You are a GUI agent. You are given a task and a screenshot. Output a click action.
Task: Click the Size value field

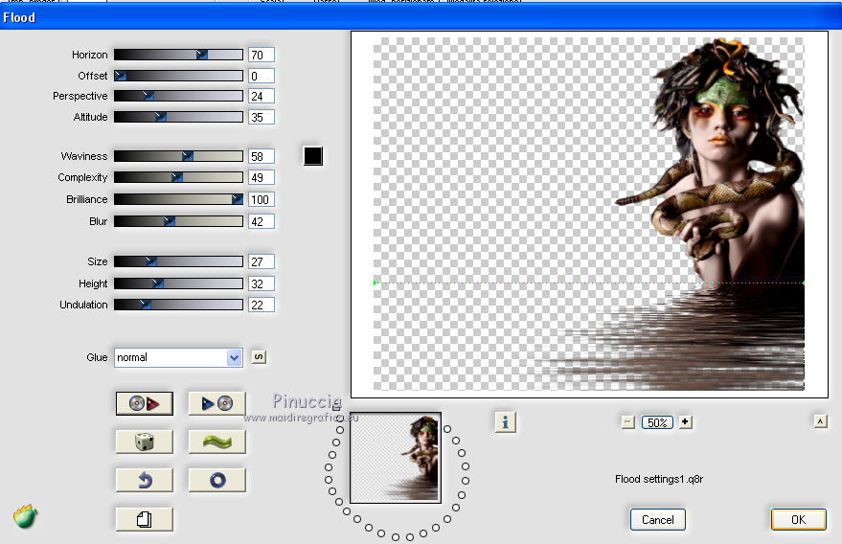262,261
